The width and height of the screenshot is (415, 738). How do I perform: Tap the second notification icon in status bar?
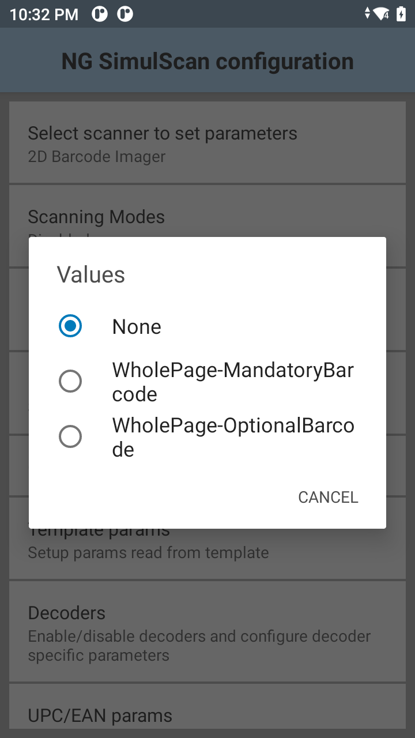[125, 14]
